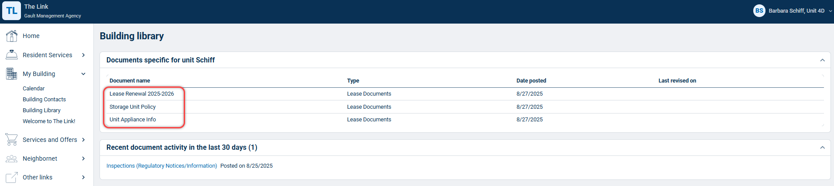Click the My Building icon
The width and height of the screenshot is (834, 186).
pos(11,74)
